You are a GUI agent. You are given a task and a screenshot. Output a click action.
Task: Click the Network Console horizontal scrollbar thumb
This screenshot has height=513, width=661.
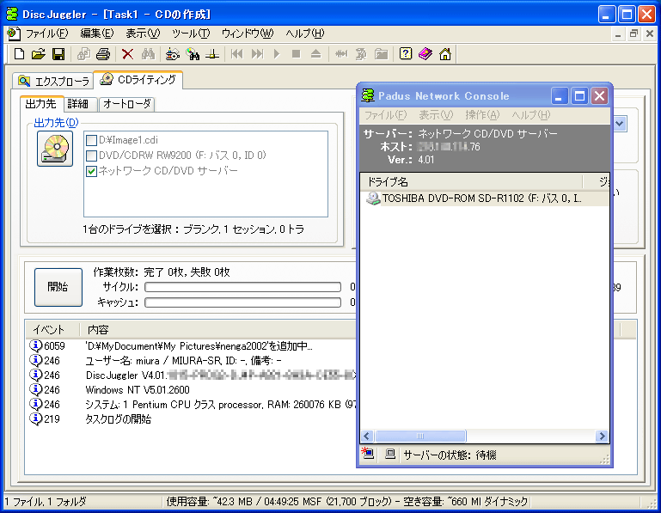pyautogui.click(x=419, y=437)
